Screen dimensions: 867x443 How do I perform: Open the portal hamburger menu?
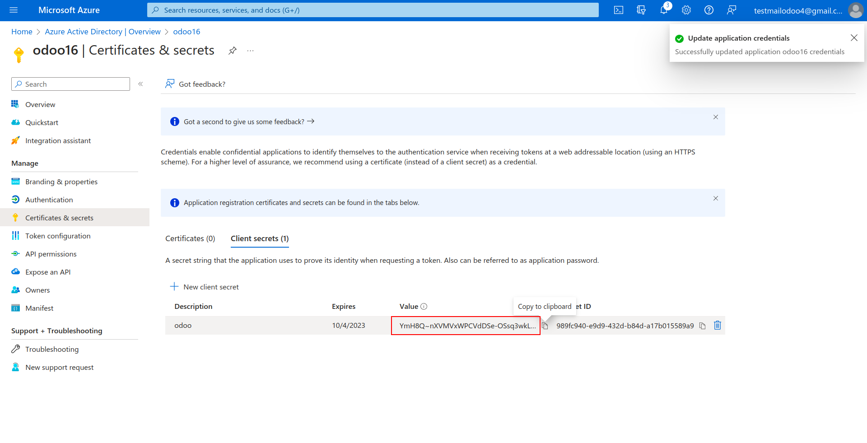point(14,10)
